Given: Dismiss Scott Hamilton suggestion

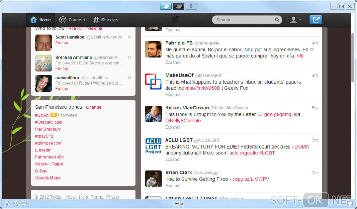Looking at the screenshot, I should (129, 37).
